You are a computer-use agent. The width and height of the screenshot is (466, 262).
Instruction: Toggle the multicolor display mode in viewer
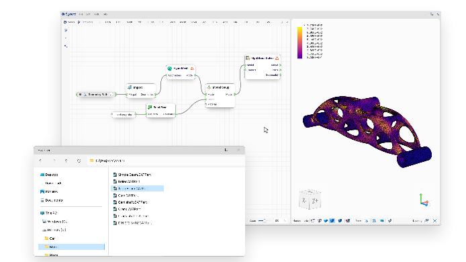(347, 220)
